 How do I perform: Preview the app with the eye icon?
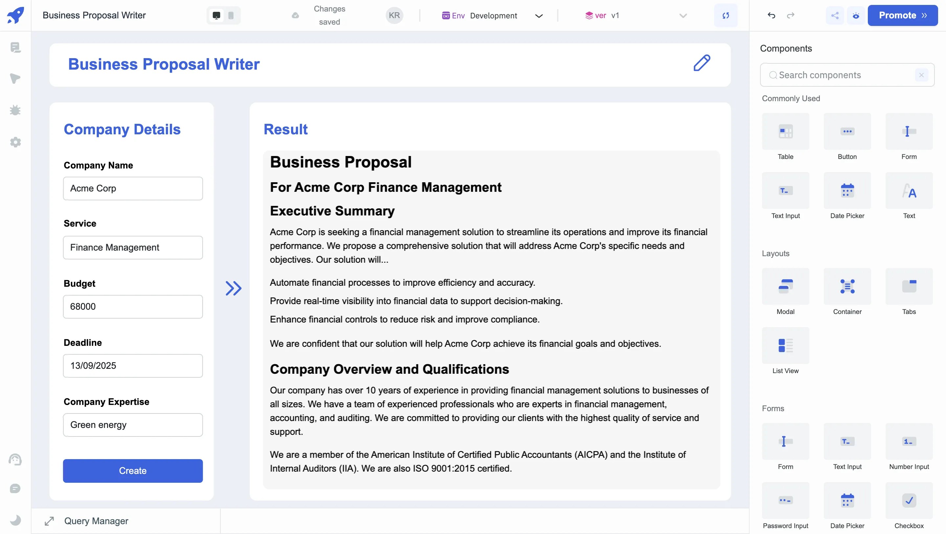pyautogui.click(x=856, y=15)
